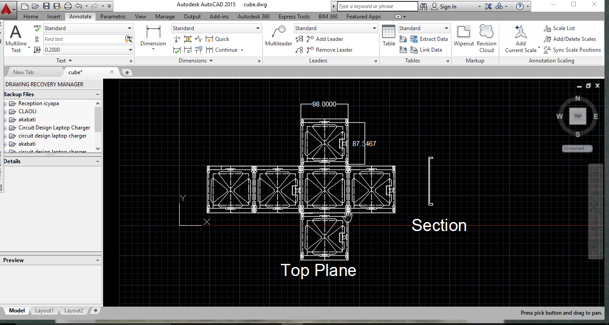This screenshot has height=325, width=609.
Task: Switch to the Home ribbon tab
Action: (x=31, y=17)
